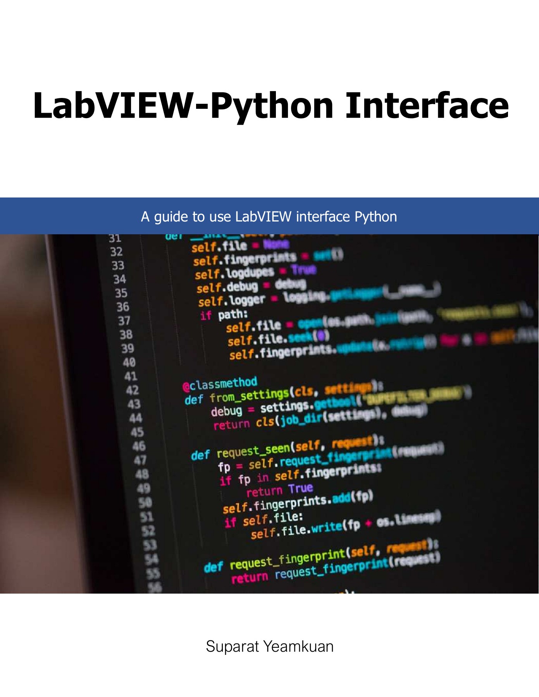
Task: Select the subtitle "A guide to use LabVIEW interface Python"
Action: coord(269,217)
